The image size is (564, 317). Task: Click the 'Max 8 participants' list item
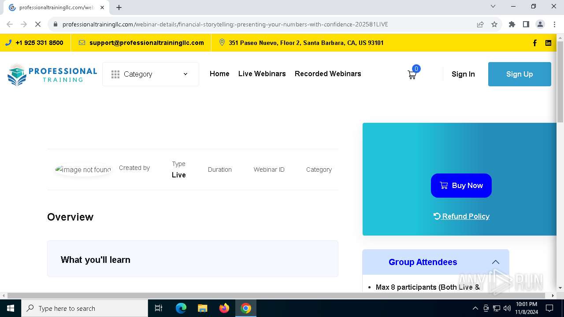tap(427, 287)
